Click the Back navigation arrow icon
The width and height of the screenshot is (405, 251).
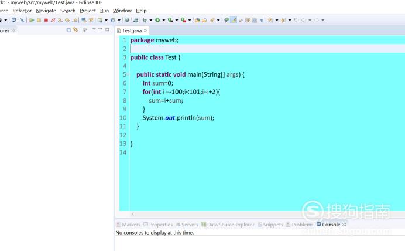(304, 20)
